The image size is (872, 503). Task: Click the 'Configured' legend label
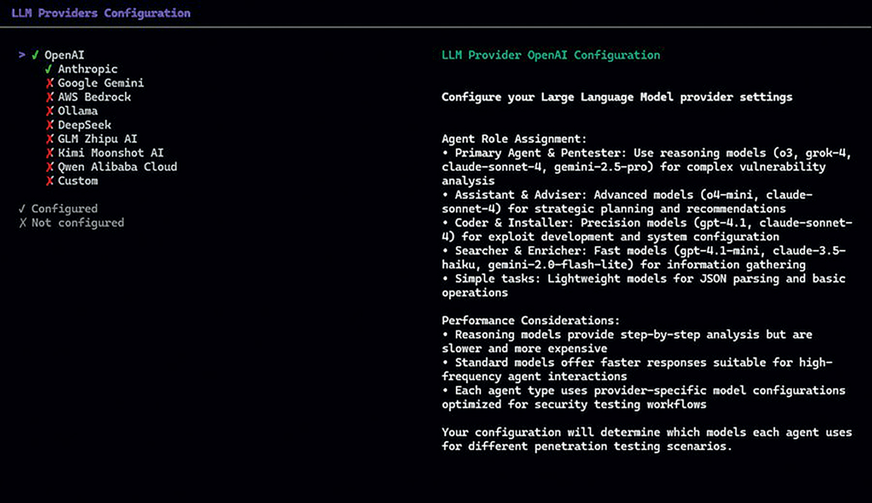(65, 209)
